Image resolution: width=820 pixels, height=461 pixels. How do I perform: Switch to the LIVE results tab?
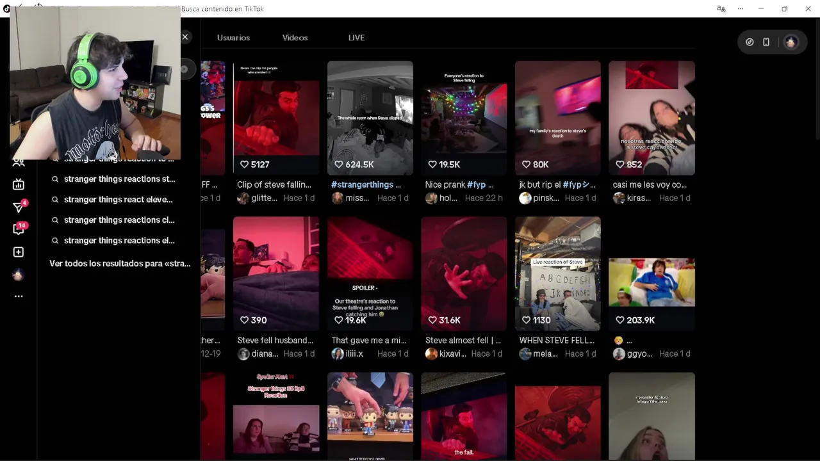[x=356, y=38]
